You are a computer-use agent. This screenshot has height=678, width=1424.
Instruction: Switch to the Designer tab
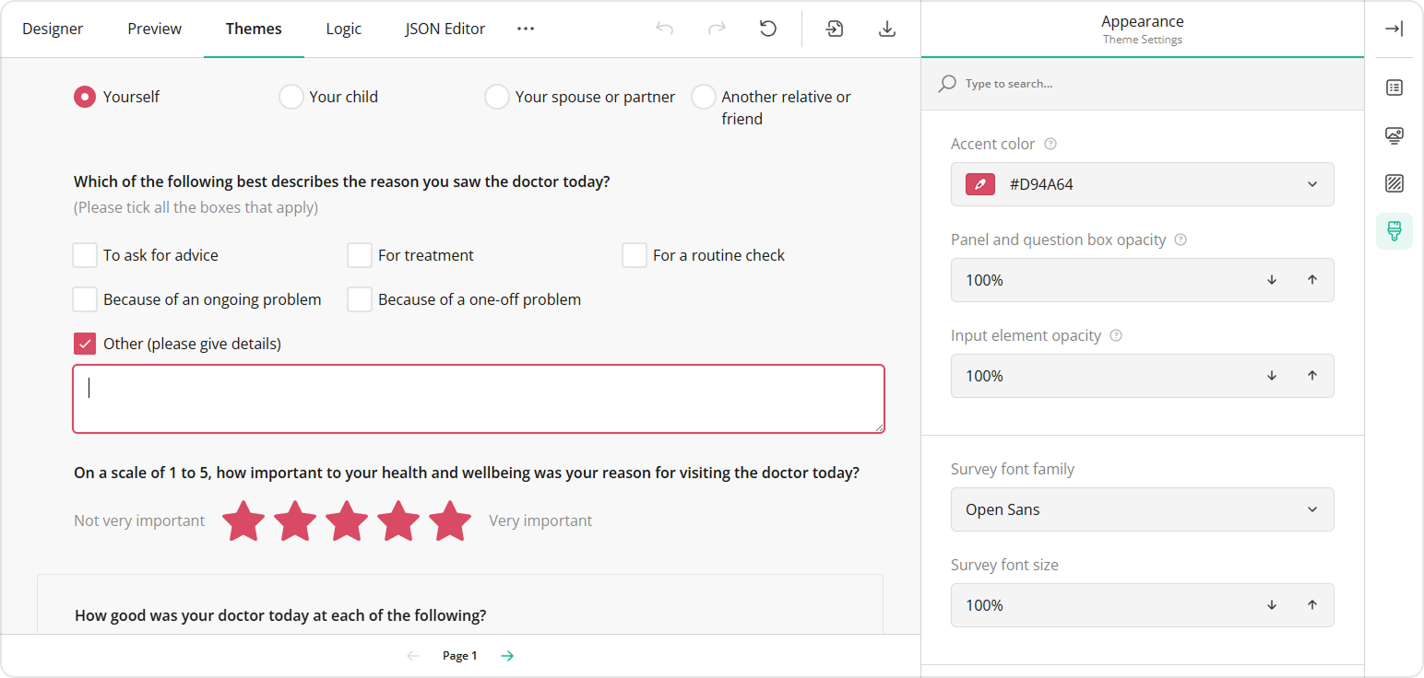point(53,29)
